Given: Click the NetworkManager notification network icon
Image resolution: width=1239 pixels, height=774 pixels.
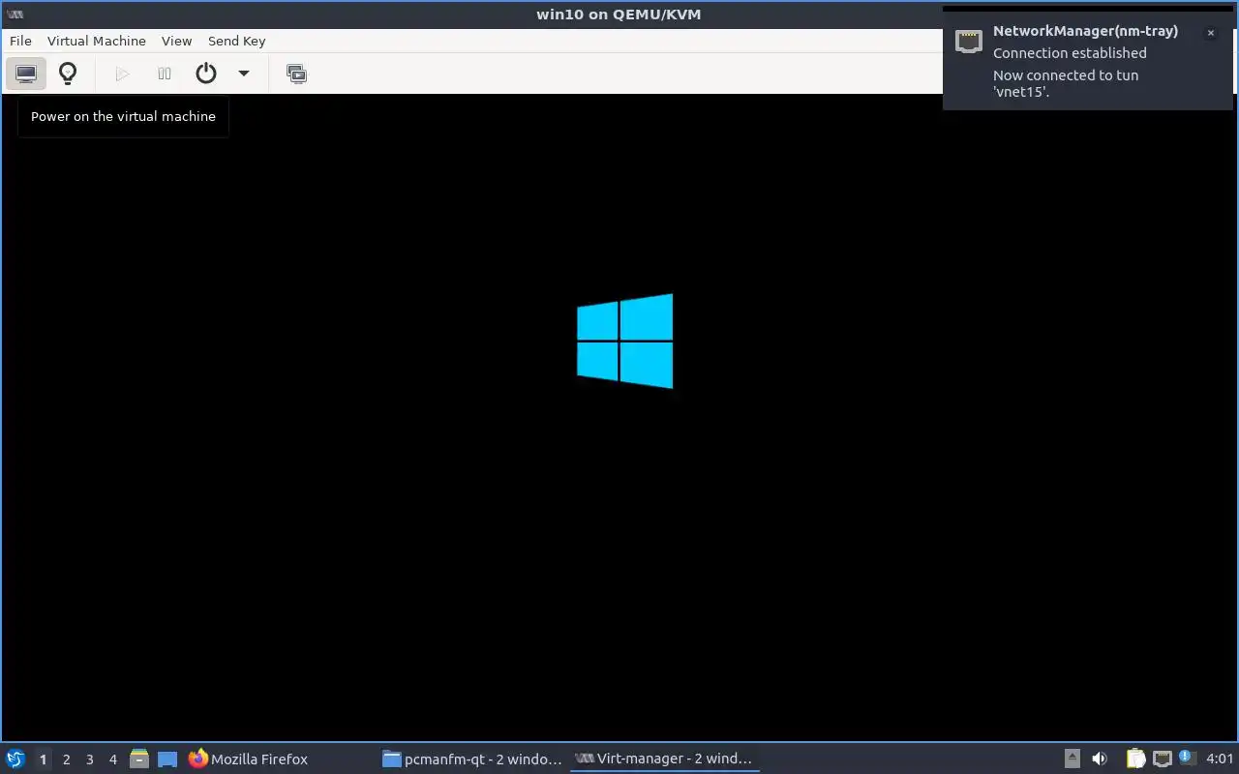Looking at the screenshot, I should pyautogui.click(x=969, y=41).
